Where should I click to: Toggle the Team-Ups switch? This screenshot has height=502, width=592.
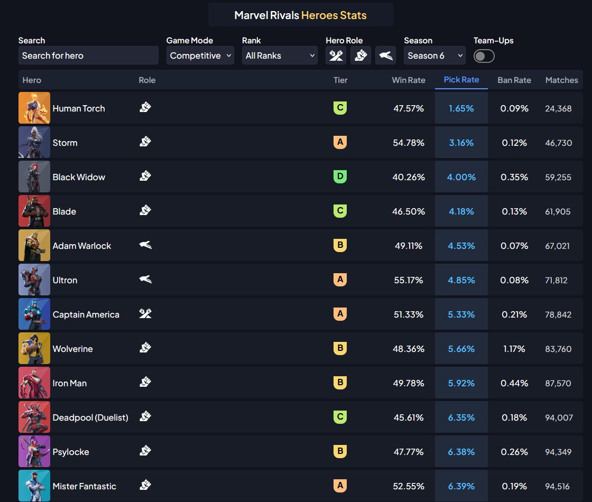click(x=484, y=56)
